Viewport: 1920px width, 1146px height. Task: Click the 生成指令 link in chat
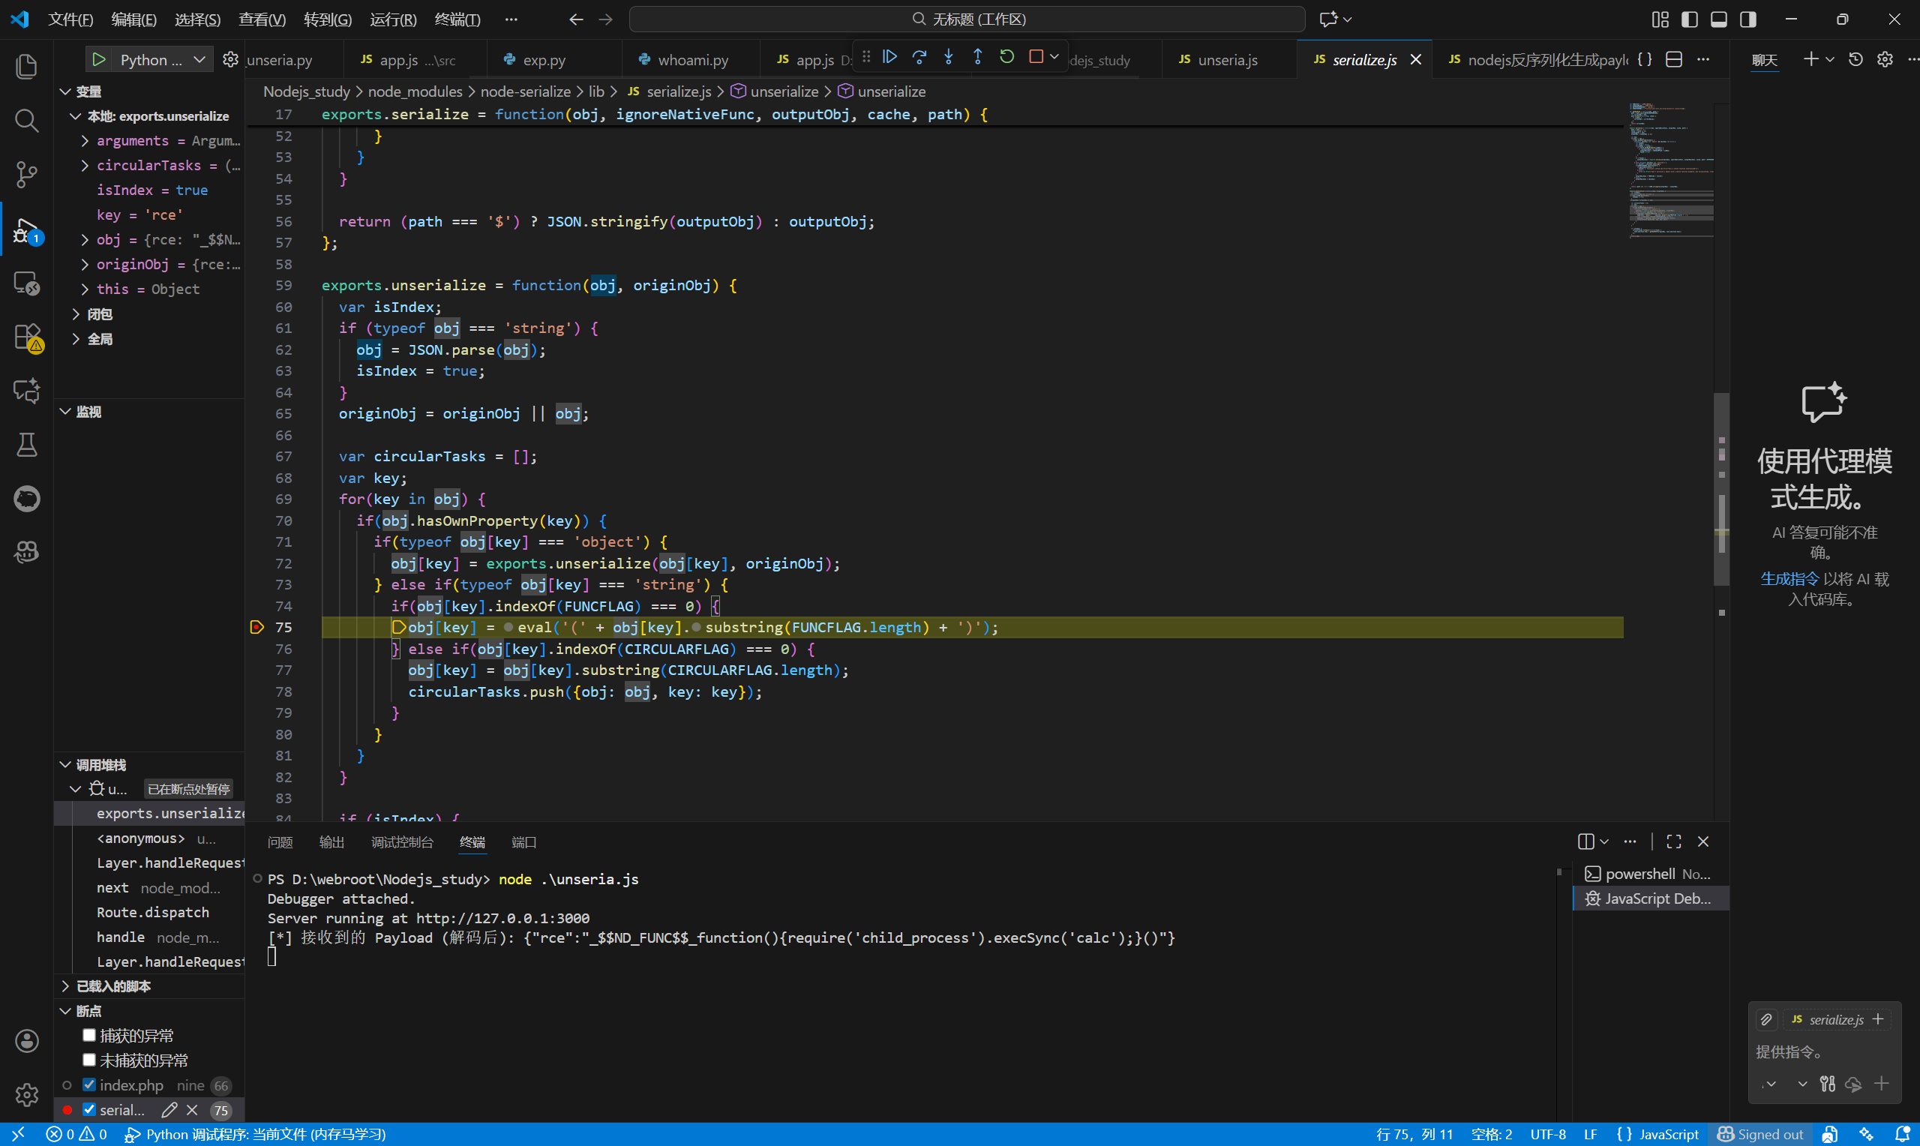pos(1789,578)
